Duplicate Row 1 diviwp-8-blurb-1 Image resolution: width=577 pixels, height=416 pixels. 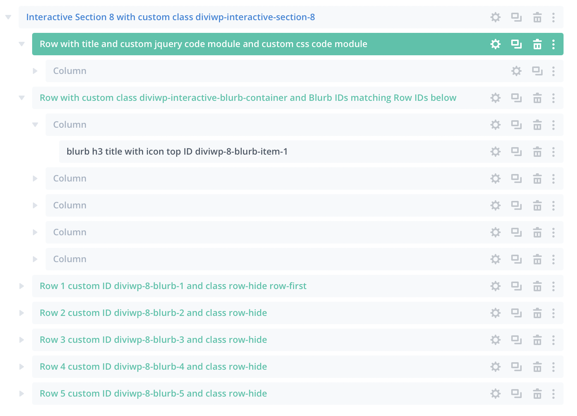(x=516, y=286)
